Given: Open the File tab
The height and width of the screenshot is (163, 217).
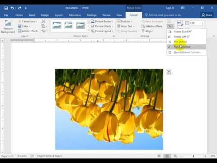Looking at the screenshot, I should 6,15.
